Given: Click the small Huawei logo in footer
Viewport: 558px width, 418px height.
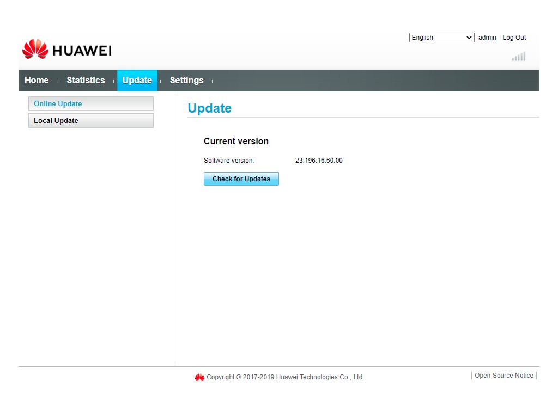Looking at the screenshot, I should [x=199, y=377].
